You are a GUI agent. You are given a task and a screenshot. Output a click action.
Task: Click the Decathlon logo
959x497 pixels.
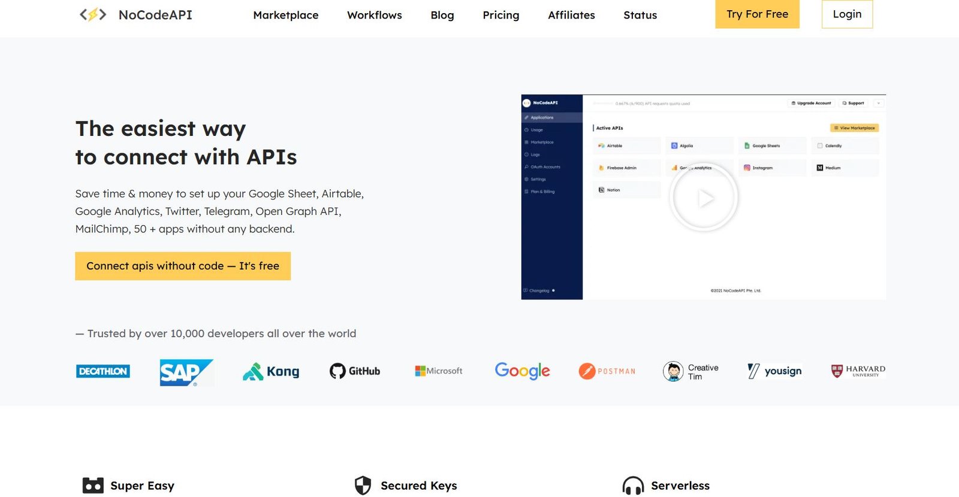(x=103, y=371)
